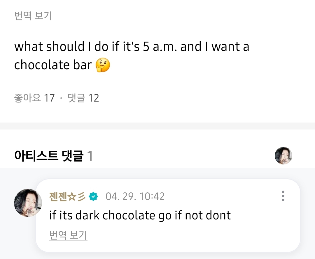Open the commenter's profile picture in comment
Screen dimensions: 315x259
click(x=28, y=203)
